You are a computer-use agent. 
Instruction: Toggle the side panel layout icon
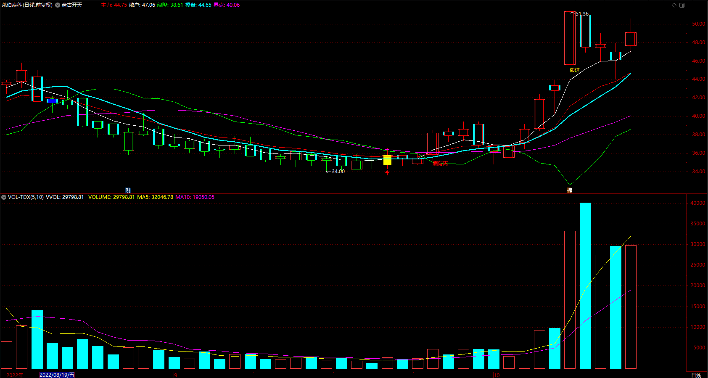(682, 5)
